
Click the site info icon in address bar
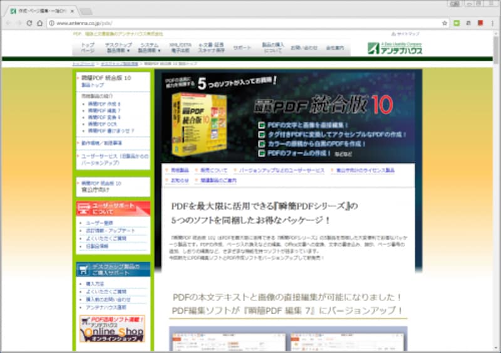(x=52, y=23)
